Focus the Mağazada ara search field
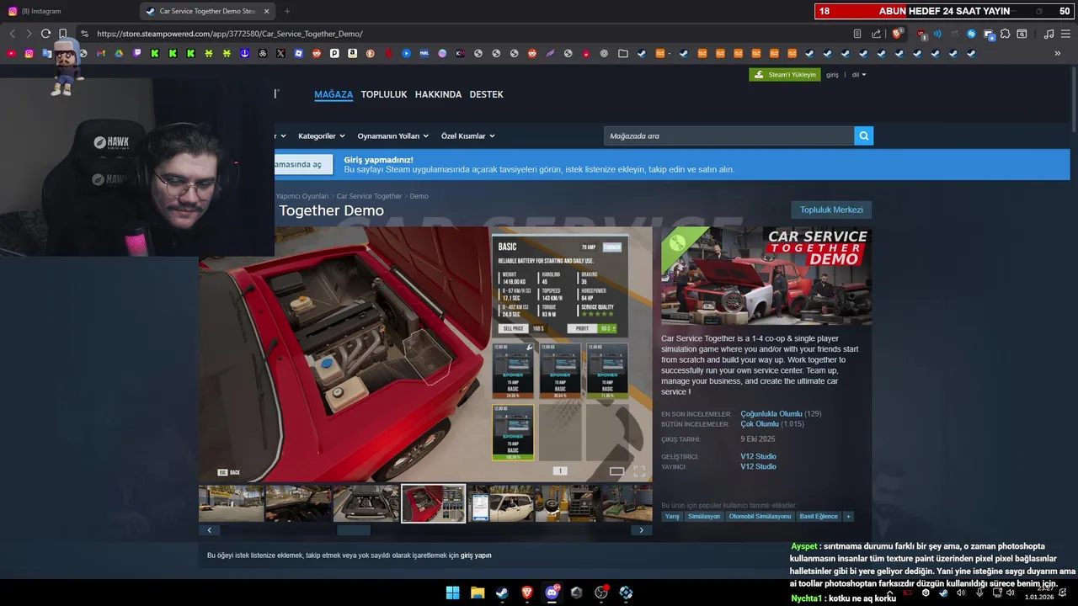This screenshot has height=606, width=1078. 728,136
